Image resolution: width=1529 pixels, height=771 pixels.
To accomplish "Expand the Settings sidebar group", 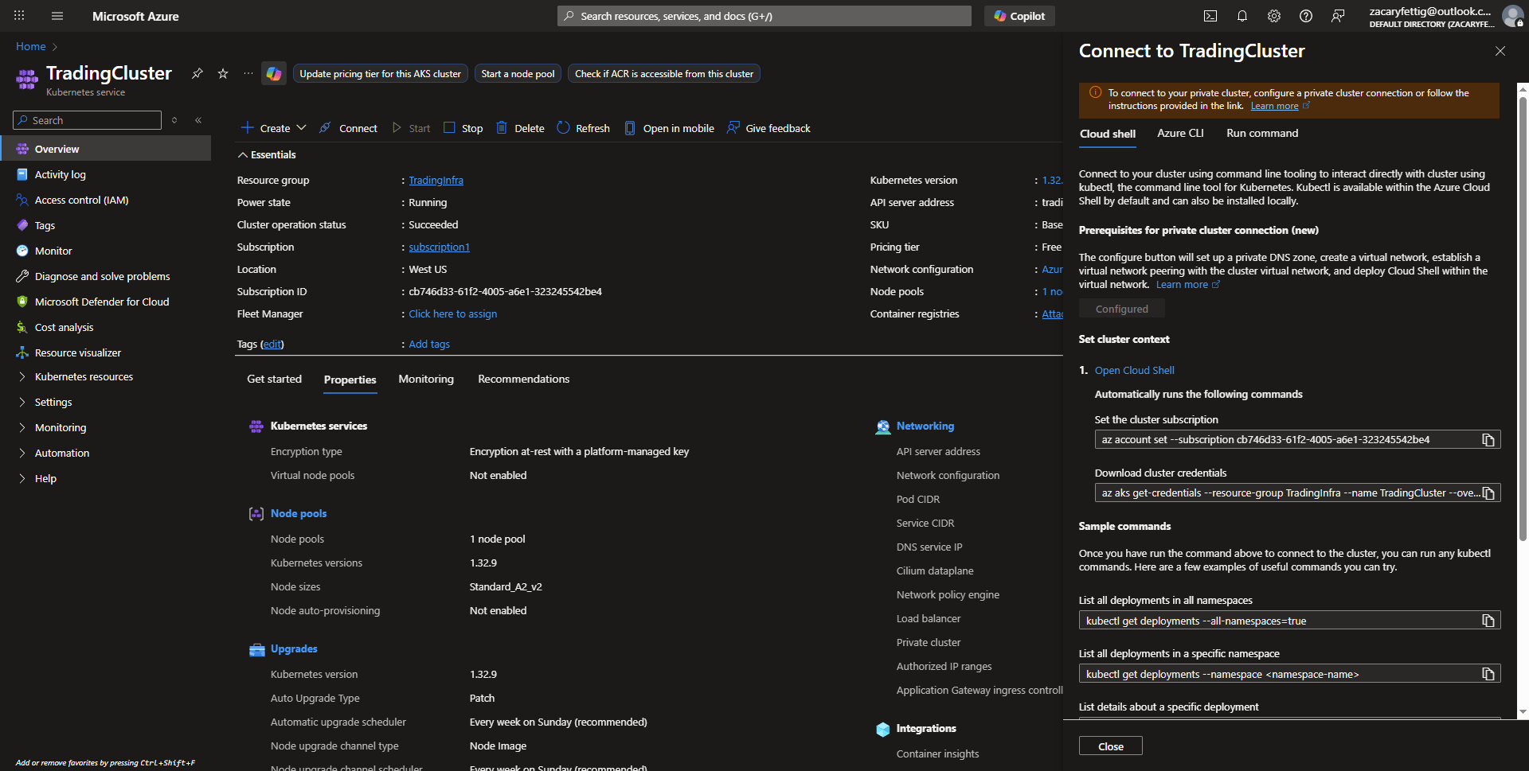I will [x=22, y=403].
